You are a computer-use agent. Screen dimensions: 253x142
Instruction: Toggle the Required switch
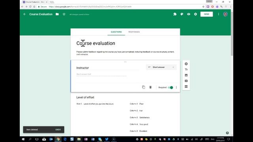[x=170, y=88]
